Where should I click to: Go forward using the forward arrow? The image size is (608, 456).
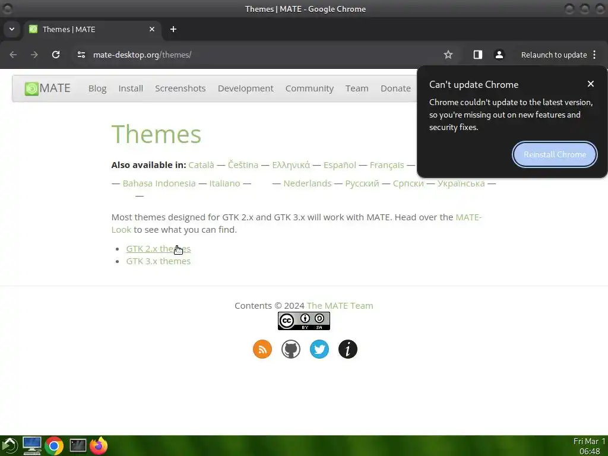point(34,55)
